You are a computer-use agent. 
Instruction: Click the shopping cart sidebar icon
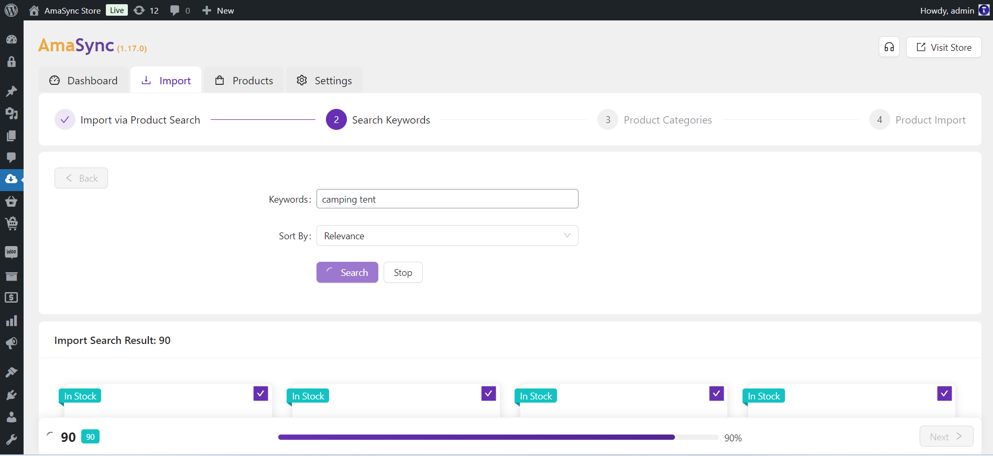[x=12, y=224]
